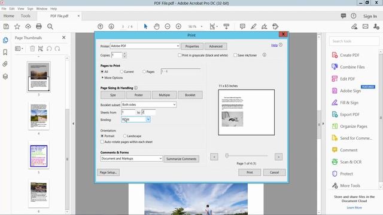The width and height of the screenshot is (383, 215).
Task: Click Cancel in Print dialog
Action: point(274,173)
